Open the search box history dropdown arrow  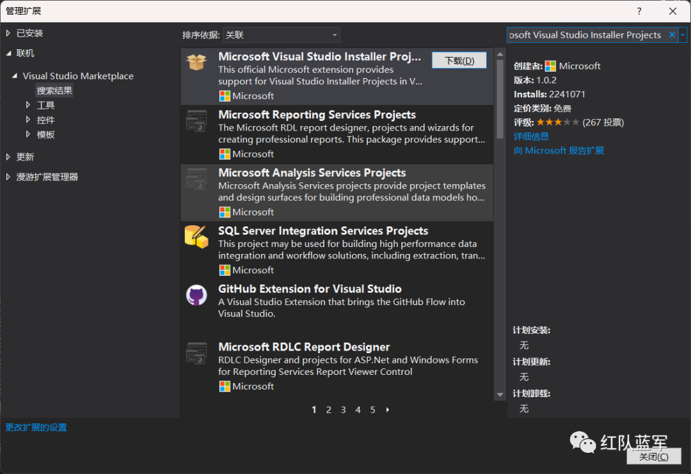pyautogui.click(x=683, y=35)
